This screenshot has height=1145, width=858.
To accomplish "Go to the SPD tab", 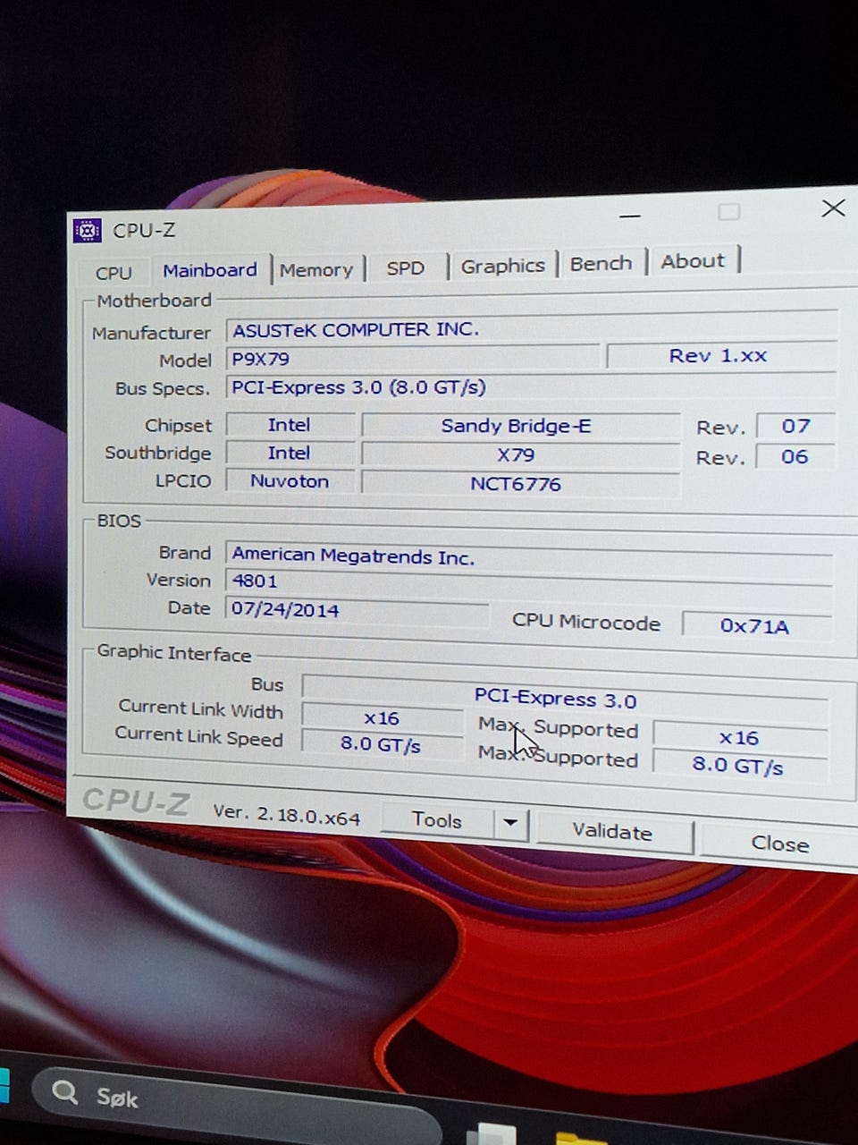I will (405, 267).
